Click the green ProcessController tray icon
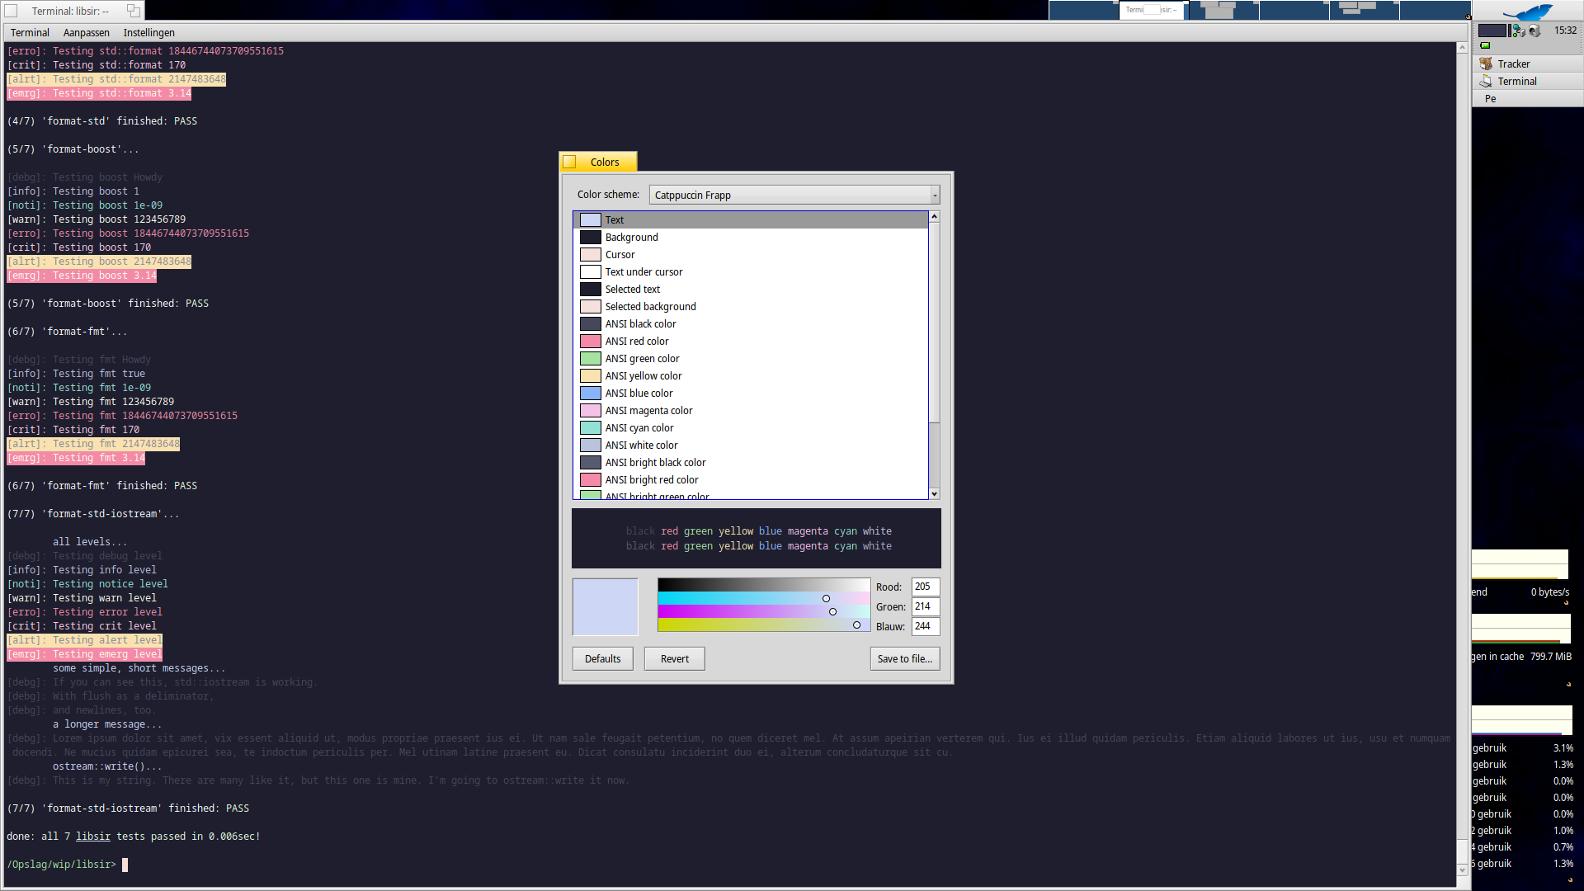The height and width of the screenshot is (891, 1584). coord(1485,45)
